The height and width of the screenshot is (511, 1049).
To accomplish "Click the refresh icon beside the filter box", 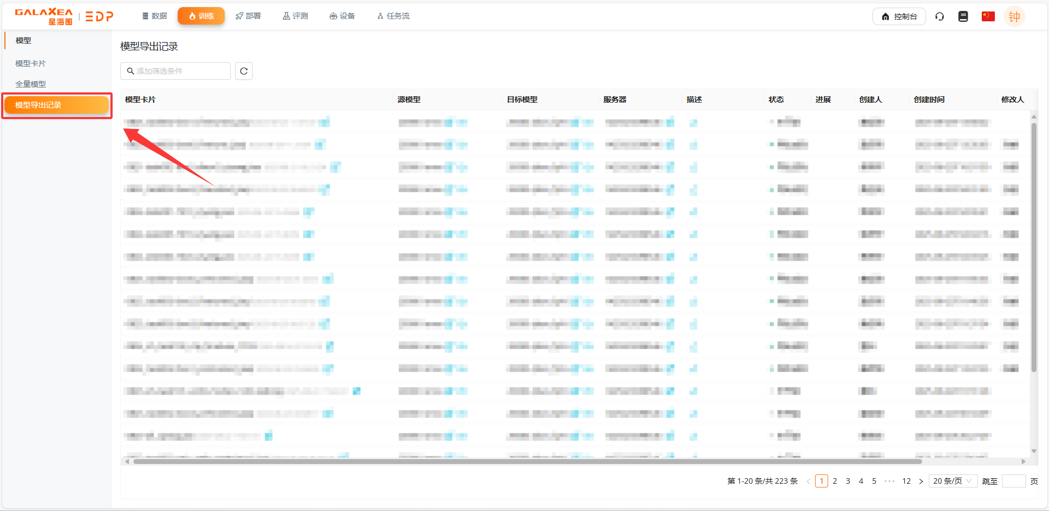I will point(244,71).
